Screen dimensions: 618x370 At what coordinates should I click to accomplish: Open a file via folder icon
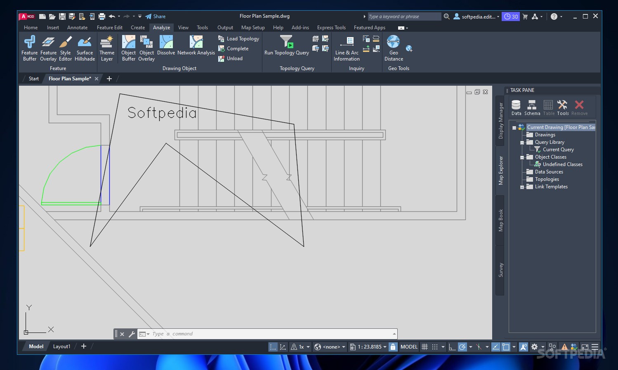point(52,16)
